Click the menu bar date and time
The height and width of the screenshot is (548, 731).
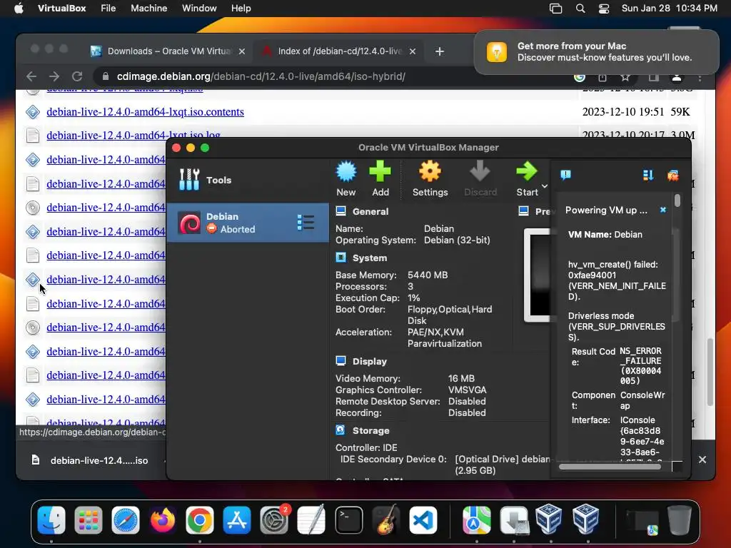tap(669, 9)
